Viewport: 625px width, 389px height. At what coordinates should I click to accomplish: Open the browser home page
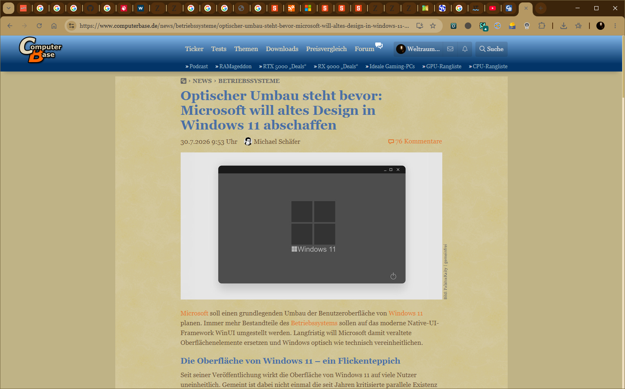pyautogui.click(x=54, y=26)
